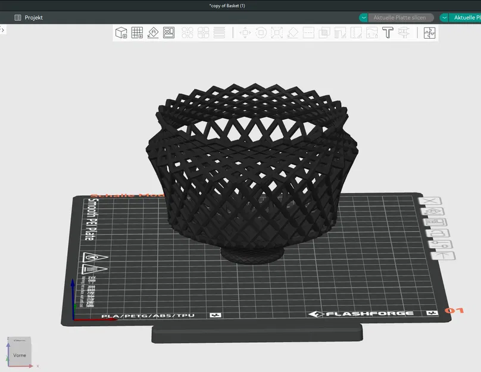Select the Text tool
Screen dimensions: 481x372
click(388, 33)
